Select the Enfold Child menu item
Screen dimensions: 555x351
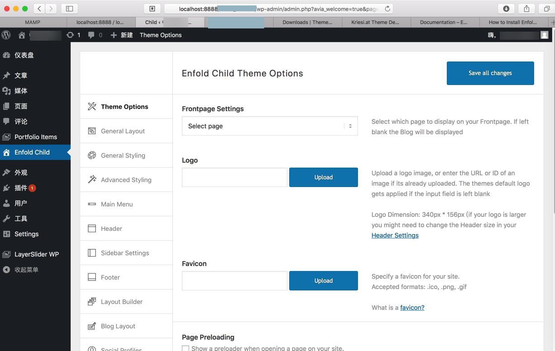pos(35,152)
